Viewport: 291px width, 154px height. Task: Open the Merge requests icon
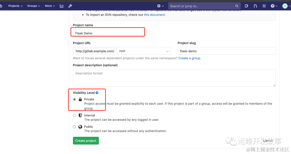coord(255,6)
